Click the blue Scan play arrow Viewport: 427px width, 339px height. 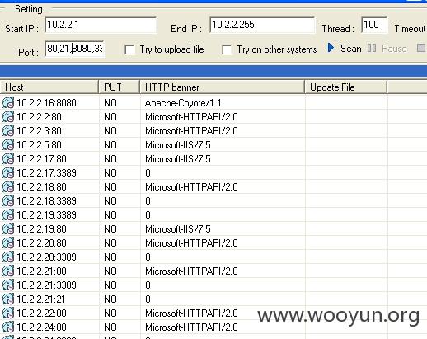click(x=331, y=48)
